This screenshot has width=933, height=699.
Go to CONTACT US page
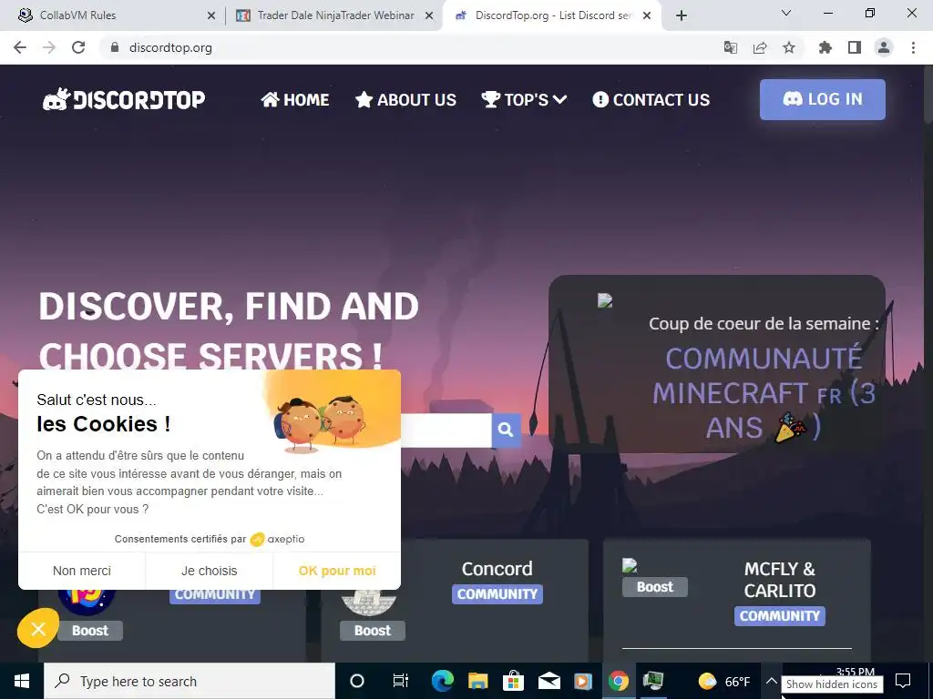[x=651, y=99]
